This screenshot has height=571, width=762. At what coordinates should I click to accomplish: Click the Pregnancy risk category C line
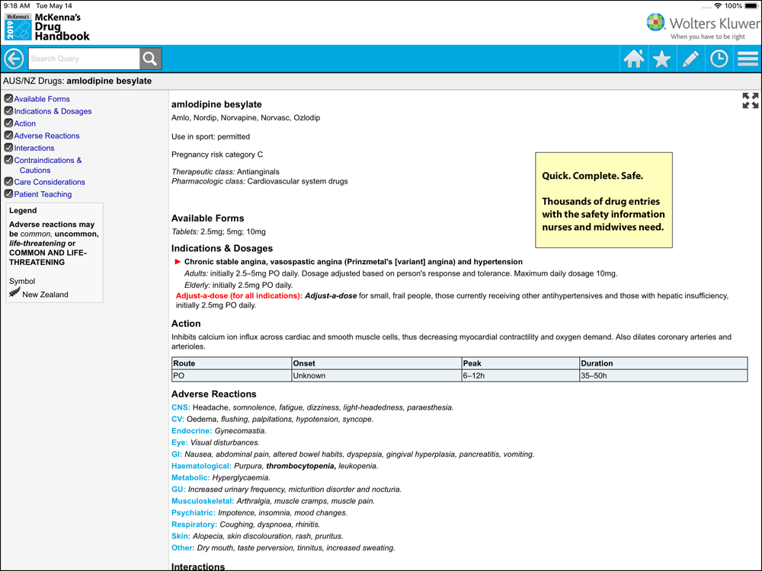tap(217, 155)
